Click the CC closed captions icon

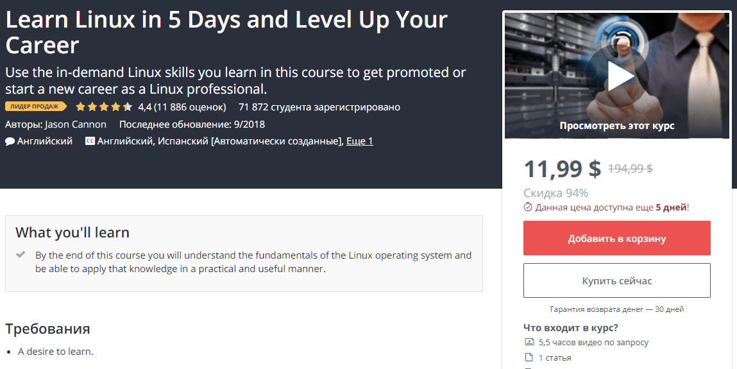coord(90,141)
